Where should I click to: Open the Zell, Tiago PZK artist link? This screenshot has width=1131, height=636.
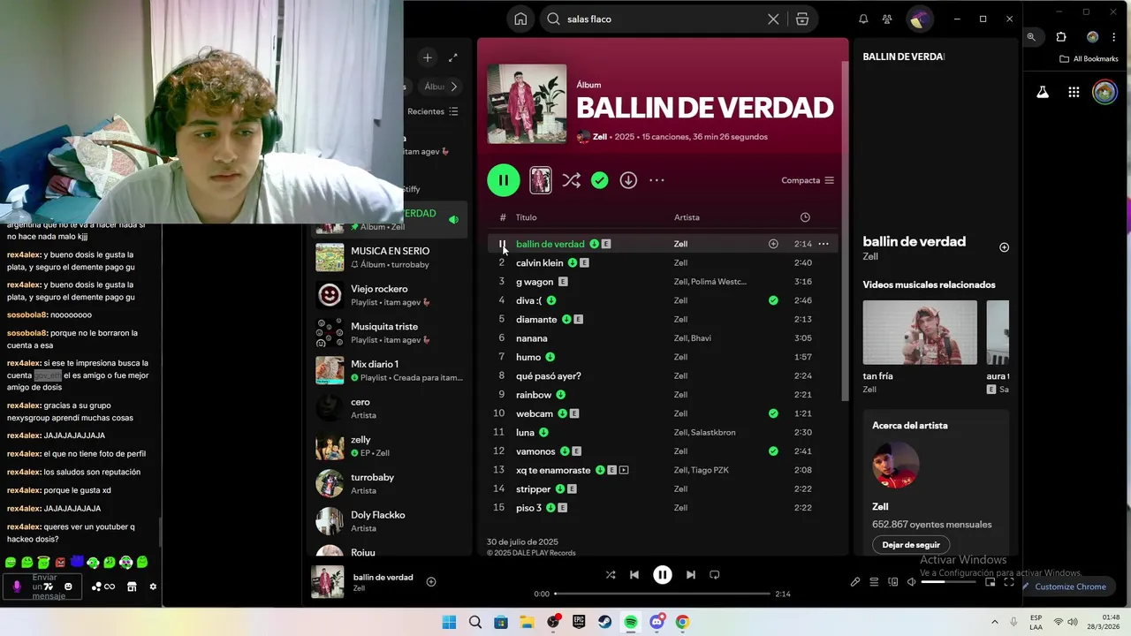pos(702,470)
